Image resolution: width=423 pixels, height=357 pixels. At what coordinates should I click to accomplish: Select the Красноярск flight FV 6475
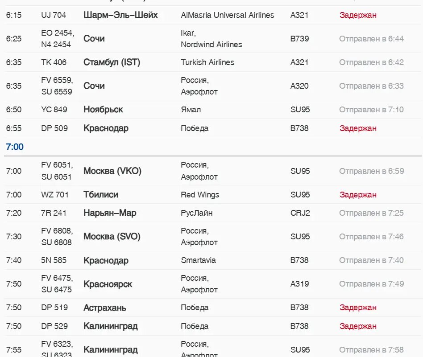pyautogui.click(x=213, y=284)
